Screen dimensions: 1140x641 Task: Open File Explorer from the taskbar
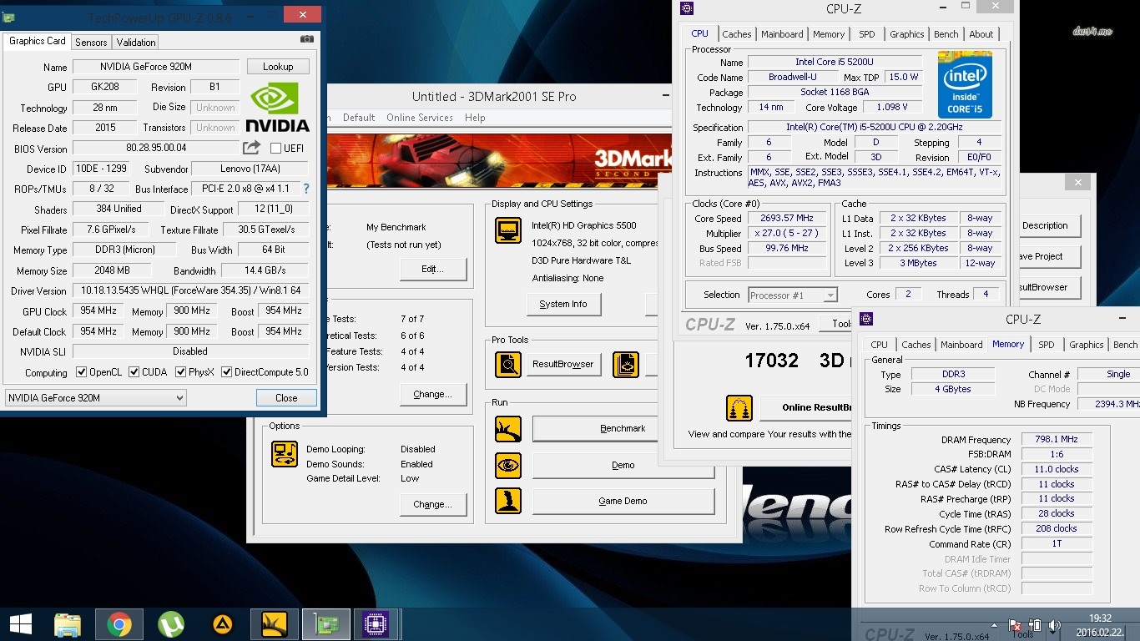(68, 624)
